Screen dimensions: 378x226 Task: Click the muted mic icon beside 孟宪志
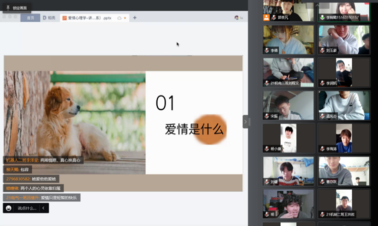pos(322,116)
